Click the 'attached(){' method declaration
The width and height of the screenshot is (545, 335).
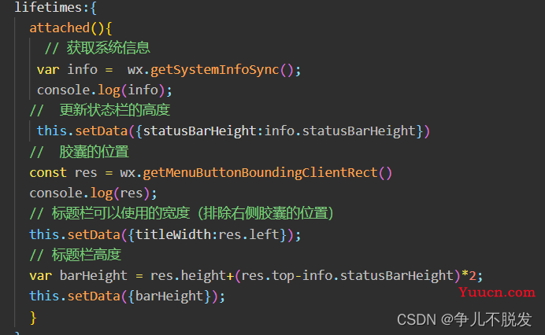(71, 28)
